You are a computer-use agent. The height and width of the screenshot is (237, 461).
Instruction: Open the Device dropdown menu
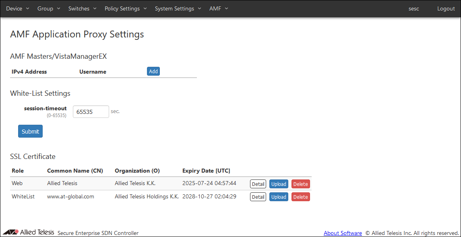pyautogui.click(x=18, y=8)
